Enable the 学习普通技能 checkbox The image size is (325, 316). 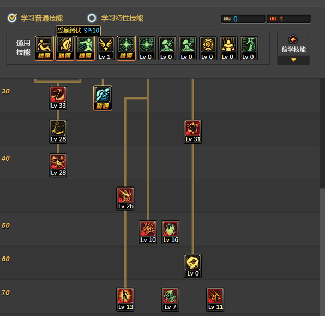pos(12,18)
